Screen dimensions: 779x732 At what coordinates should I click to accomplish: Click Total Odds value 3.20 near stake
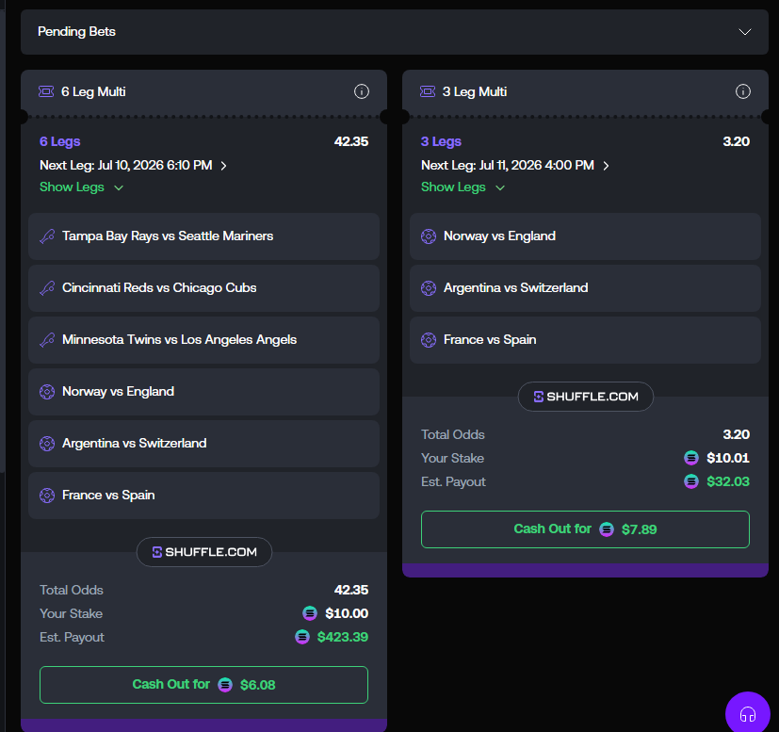pyautogui.click(x=737, y=434)
